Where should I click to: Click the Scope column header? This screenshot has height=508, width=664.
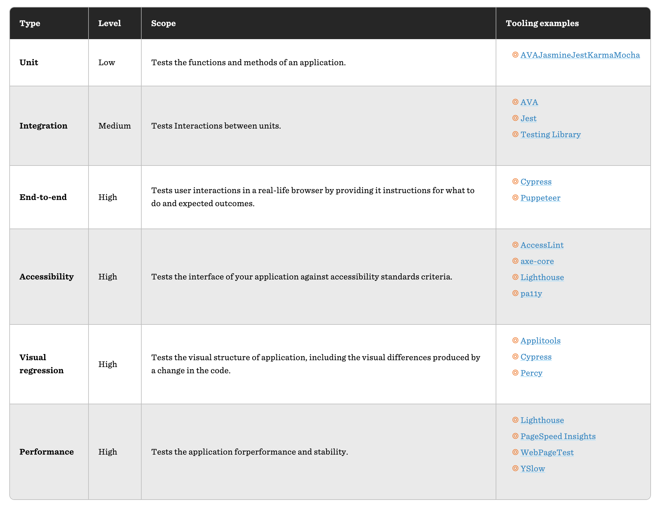click(x=163, y=23)
